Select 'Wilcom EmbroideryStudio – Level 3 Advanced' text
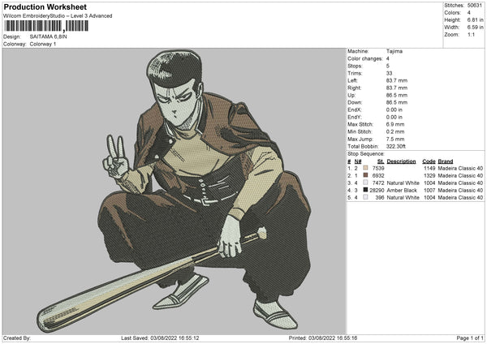The width and height of the screenshot is (487, 344). click(x=58, y=16)
